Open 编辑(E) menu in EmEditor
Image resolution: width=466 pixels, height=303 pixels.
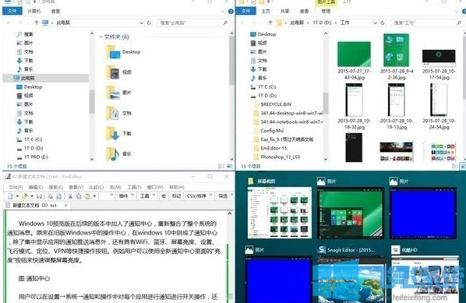tap(35, 187)
